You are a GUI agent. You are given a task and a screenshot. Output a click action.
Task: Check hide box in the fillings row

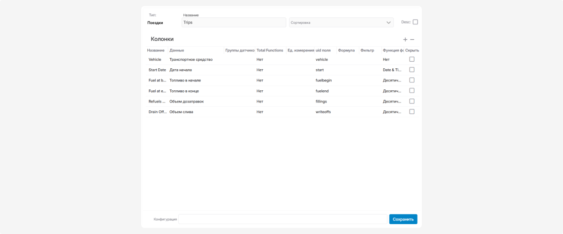click(412, 101)
